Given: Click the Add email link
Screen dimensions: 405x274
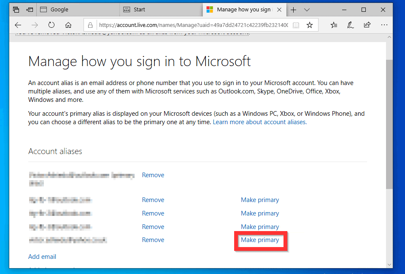Looking at the screenshot, I should coord(42,257).
